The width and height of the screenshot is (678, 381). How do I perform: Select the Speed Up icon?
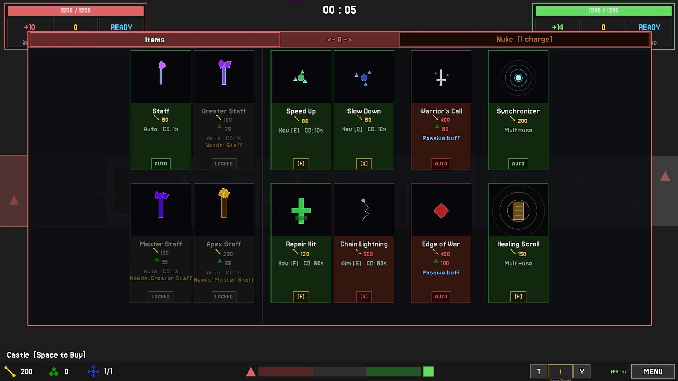tap(301, 77)
